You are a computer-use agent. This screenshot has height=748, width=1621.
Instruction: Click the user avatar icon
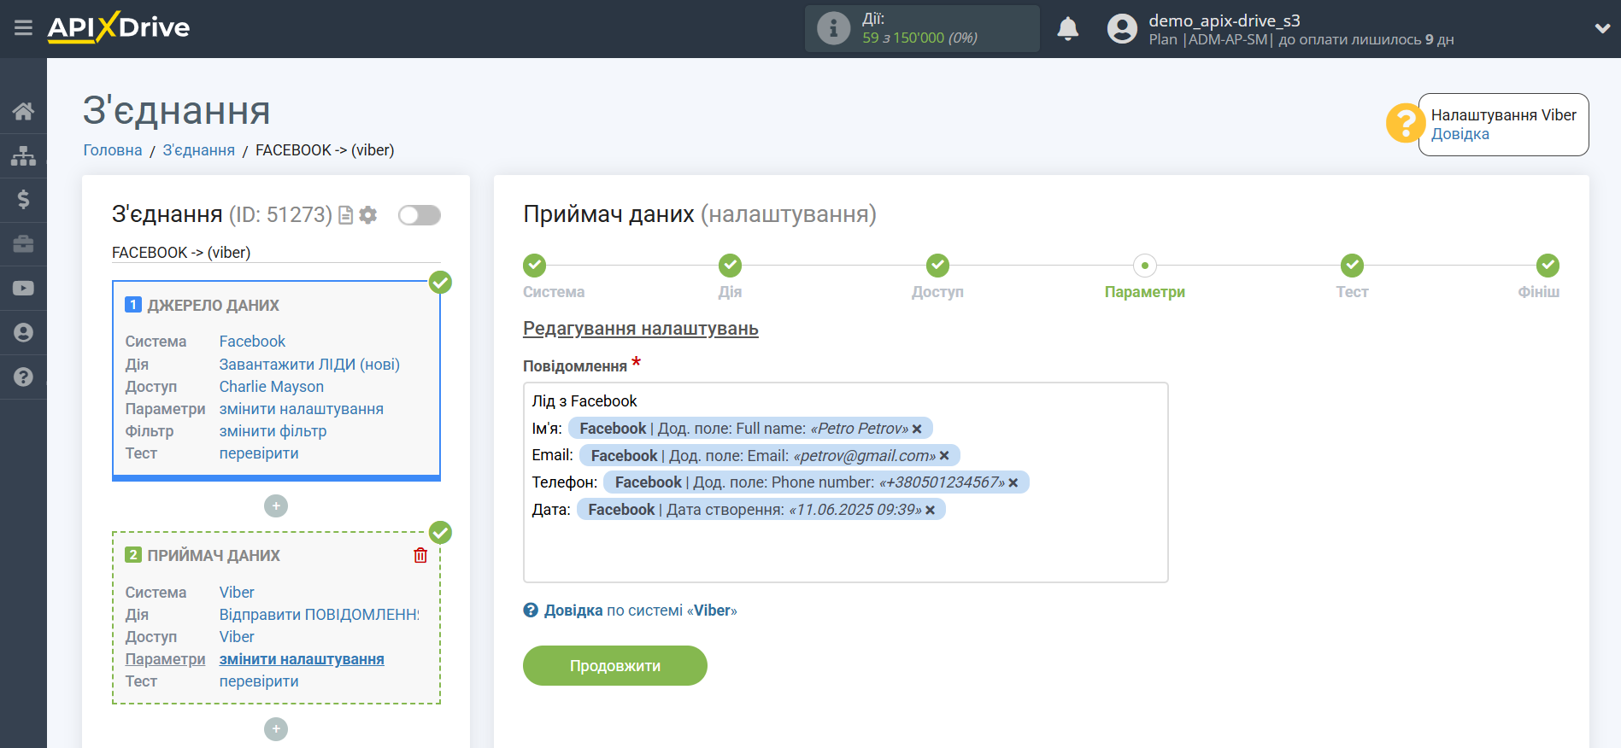point(1122,28)
